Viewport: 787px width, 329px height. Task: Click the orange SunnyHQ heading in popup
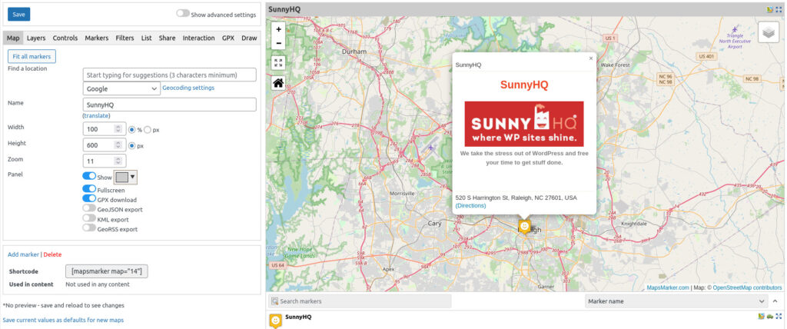pyautogui.click(x=524, y=85)
